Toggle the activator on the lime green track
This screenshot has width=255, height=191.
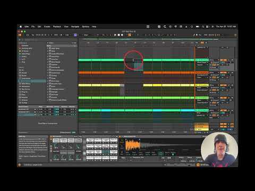223,98
